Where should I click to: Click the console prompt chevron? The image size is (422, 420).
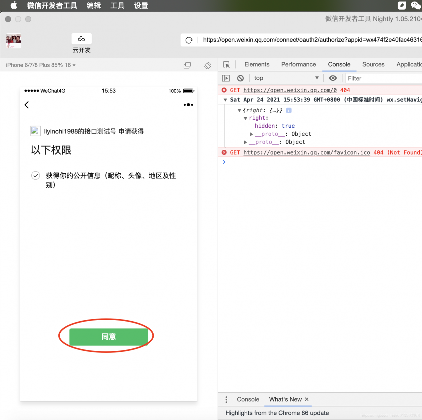pyautogui.click(x=224, y=162)
